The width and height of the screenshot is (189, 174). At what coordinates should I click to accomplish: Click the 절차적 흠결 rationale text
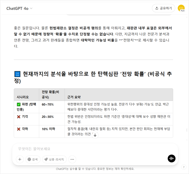tap(119, 131)
